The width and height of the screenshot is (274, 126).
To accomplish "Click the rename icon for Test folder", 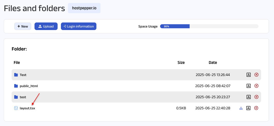I will (x=249, y=75).
